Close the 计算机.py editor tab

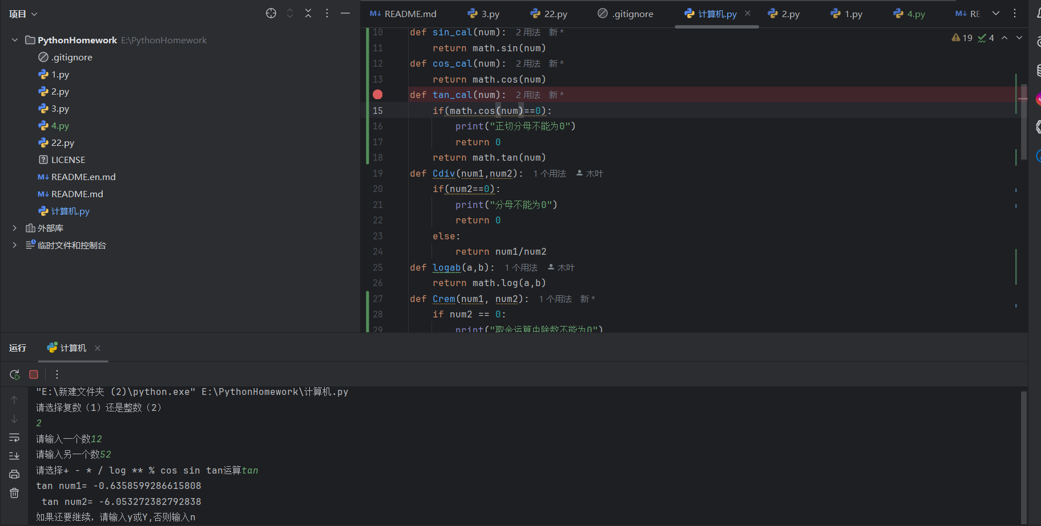[x=748, y=13]
